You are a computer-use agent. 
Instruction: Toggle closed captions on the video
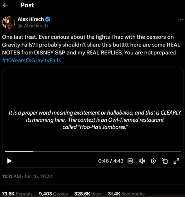pos(130,161)
